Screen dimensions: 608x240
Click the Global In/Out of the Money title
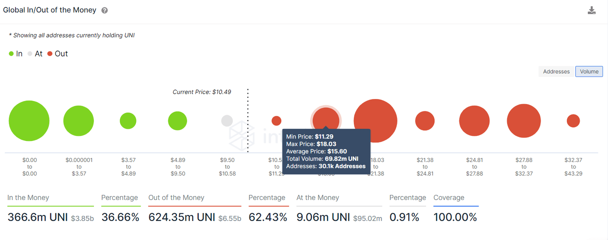pyautogui.click(x=49, y=10)
